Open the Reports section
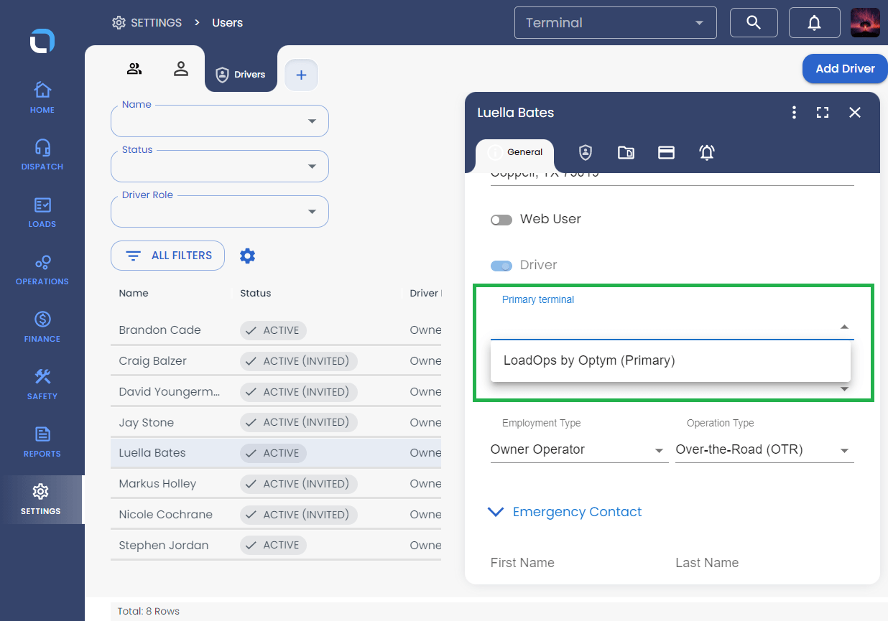888x621 pixels. point(42,442)
